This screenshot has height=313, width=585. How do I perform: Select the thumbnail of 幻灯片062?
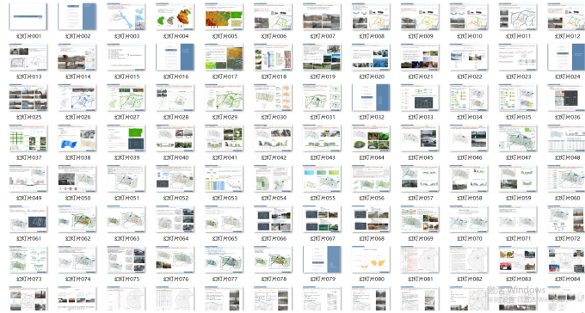pyautogui.click(x=77, y=219)
